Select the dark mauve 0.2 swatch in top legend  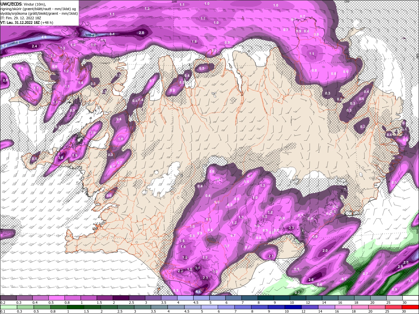[8, 298]
